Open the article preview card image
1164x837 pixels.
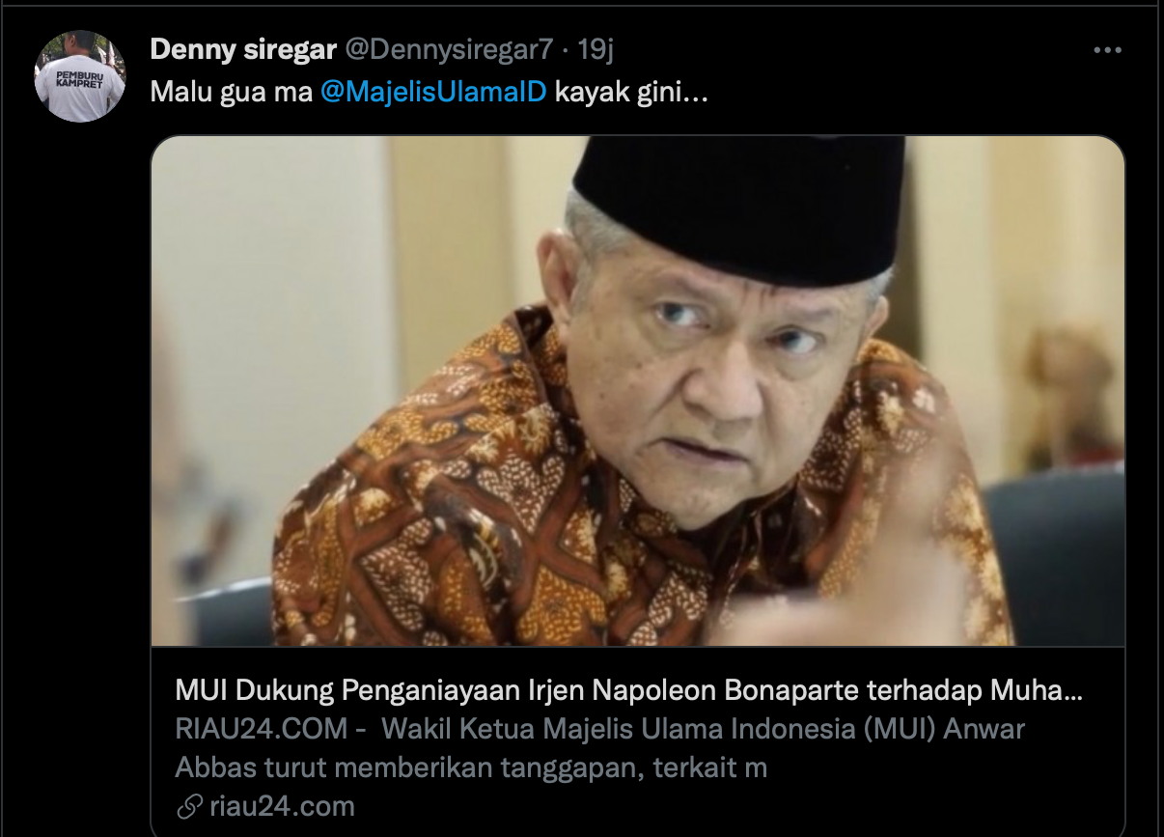(638, 391)
